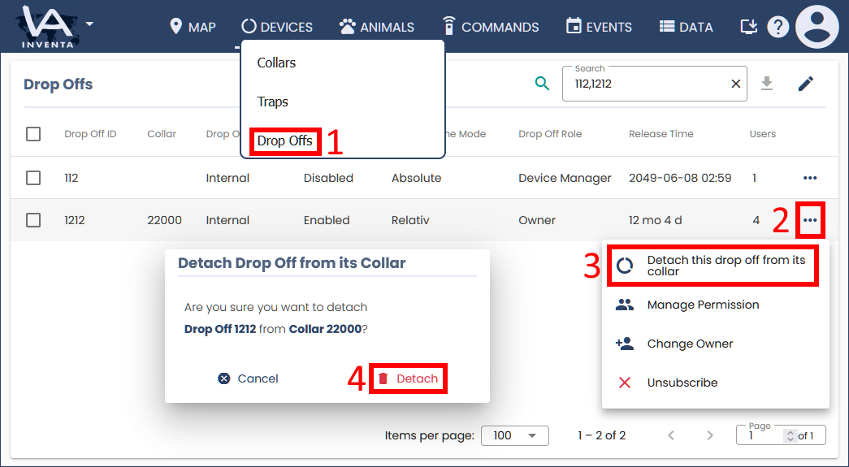849x467 pixels.
Task: Select Collars from the Devices menu
Action: coord(276,63)
